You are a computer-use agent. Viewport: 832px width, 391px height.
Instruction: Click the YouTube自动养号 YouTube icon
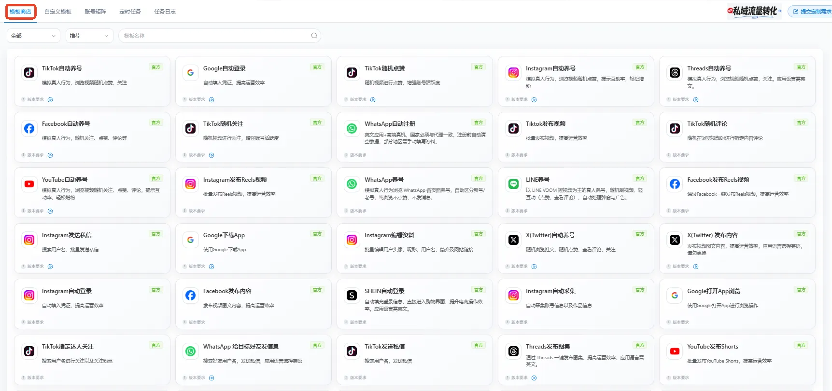pos(29,184)
